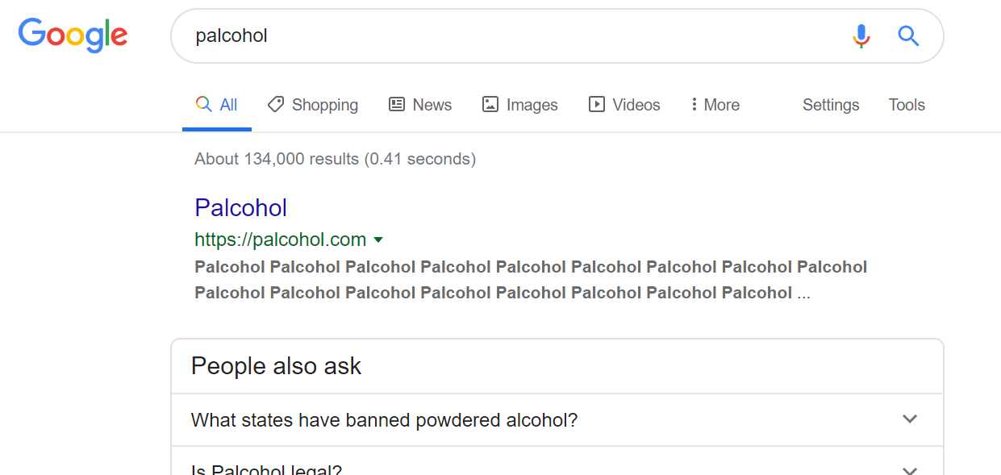The width and height of the screenshot is (1001, 475).
Task: Click the Images picture icon
Action: click(x=490, y=104)
